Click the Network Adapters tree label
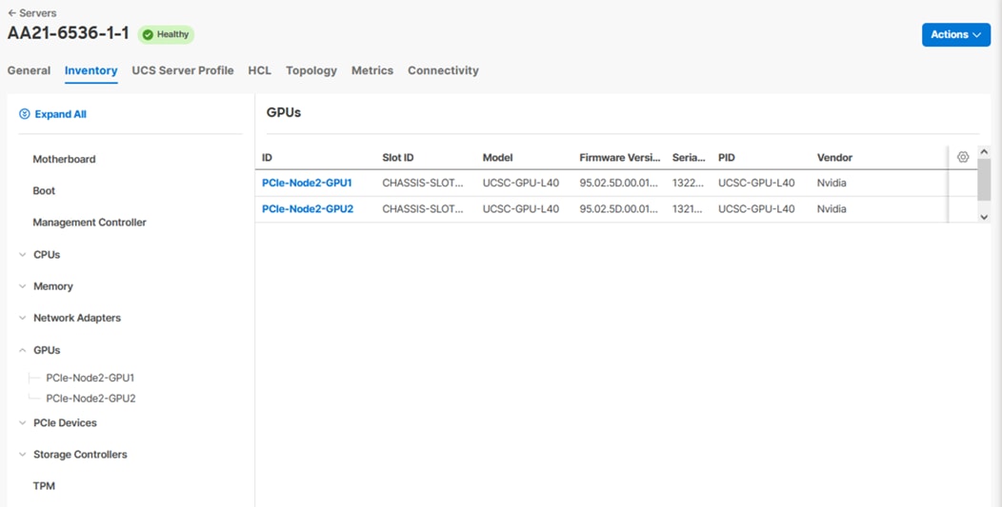Viewport: 1002px width, 507px height. tap(77, 318)
